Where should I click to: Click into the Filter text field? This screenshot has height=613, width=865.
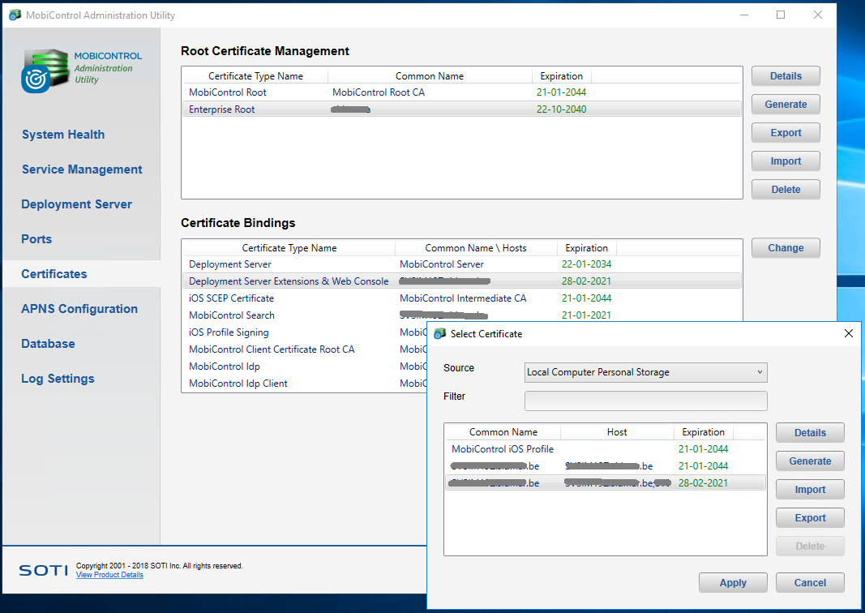click(645, 401)
